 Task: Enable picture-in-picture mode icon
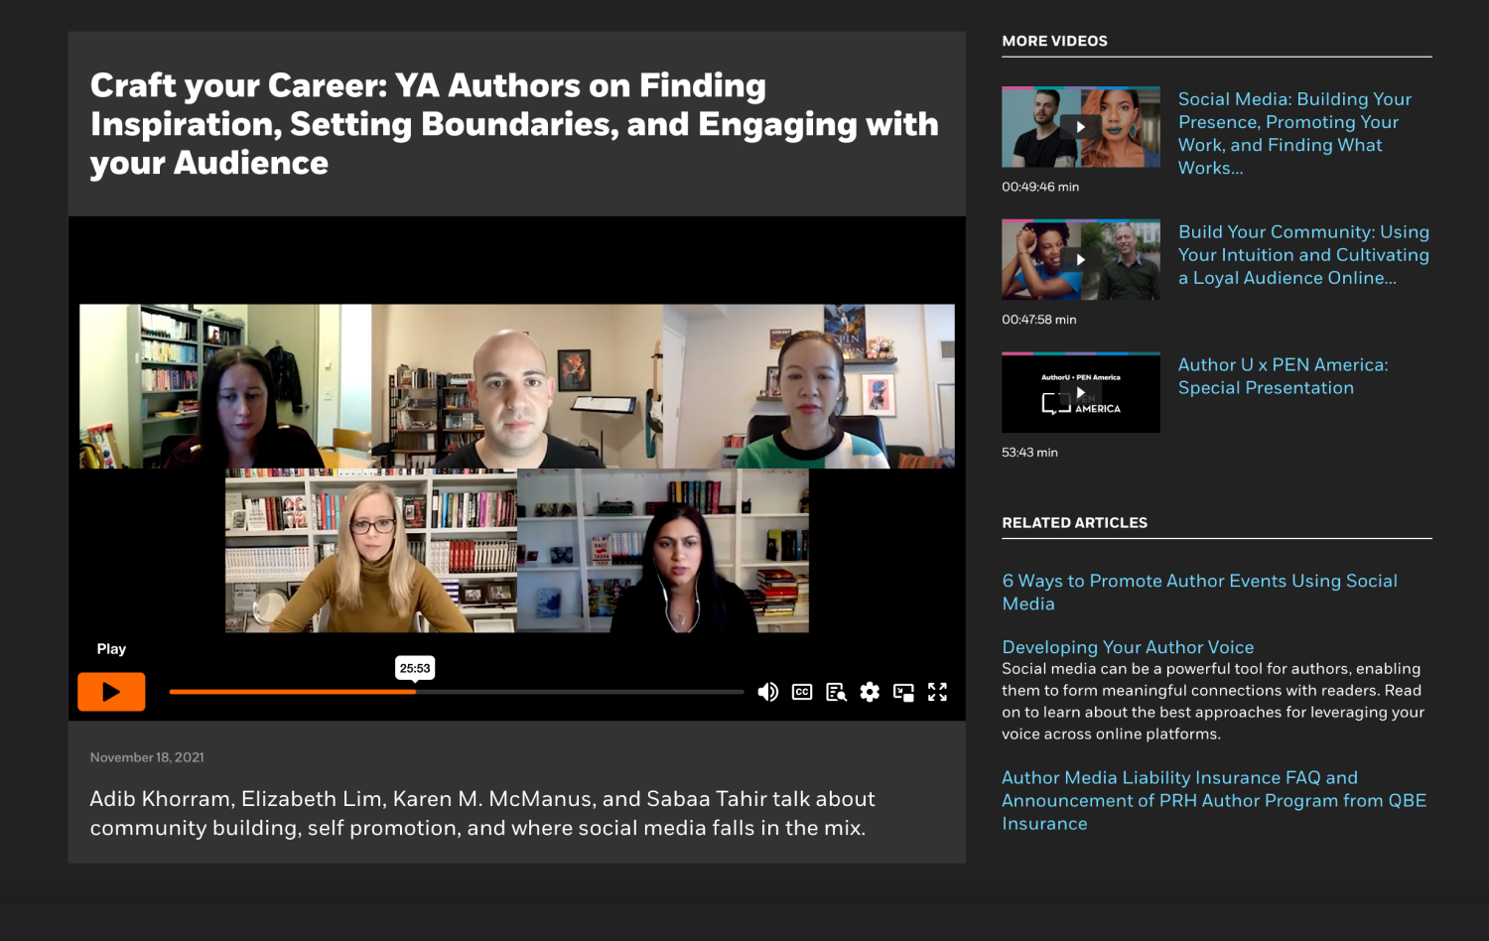(x=903, y=692)
